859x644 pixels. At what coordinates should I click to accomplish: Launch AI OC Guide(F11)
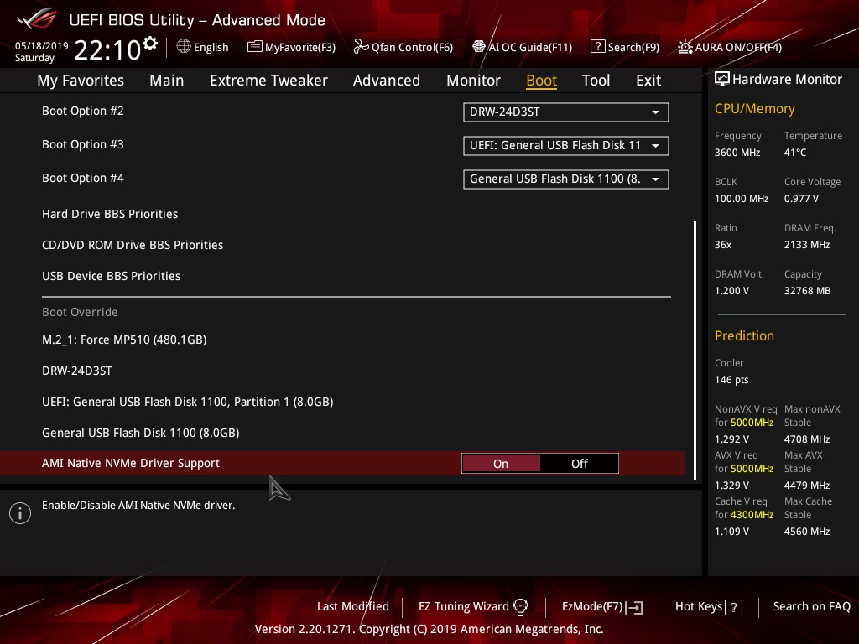point(530,47)
